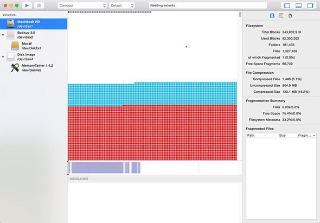Click the Volumes sidebar header
Image resolution: width=320 pixels, height=223 pixels.
pyautogui.click(x=9, y=15)
